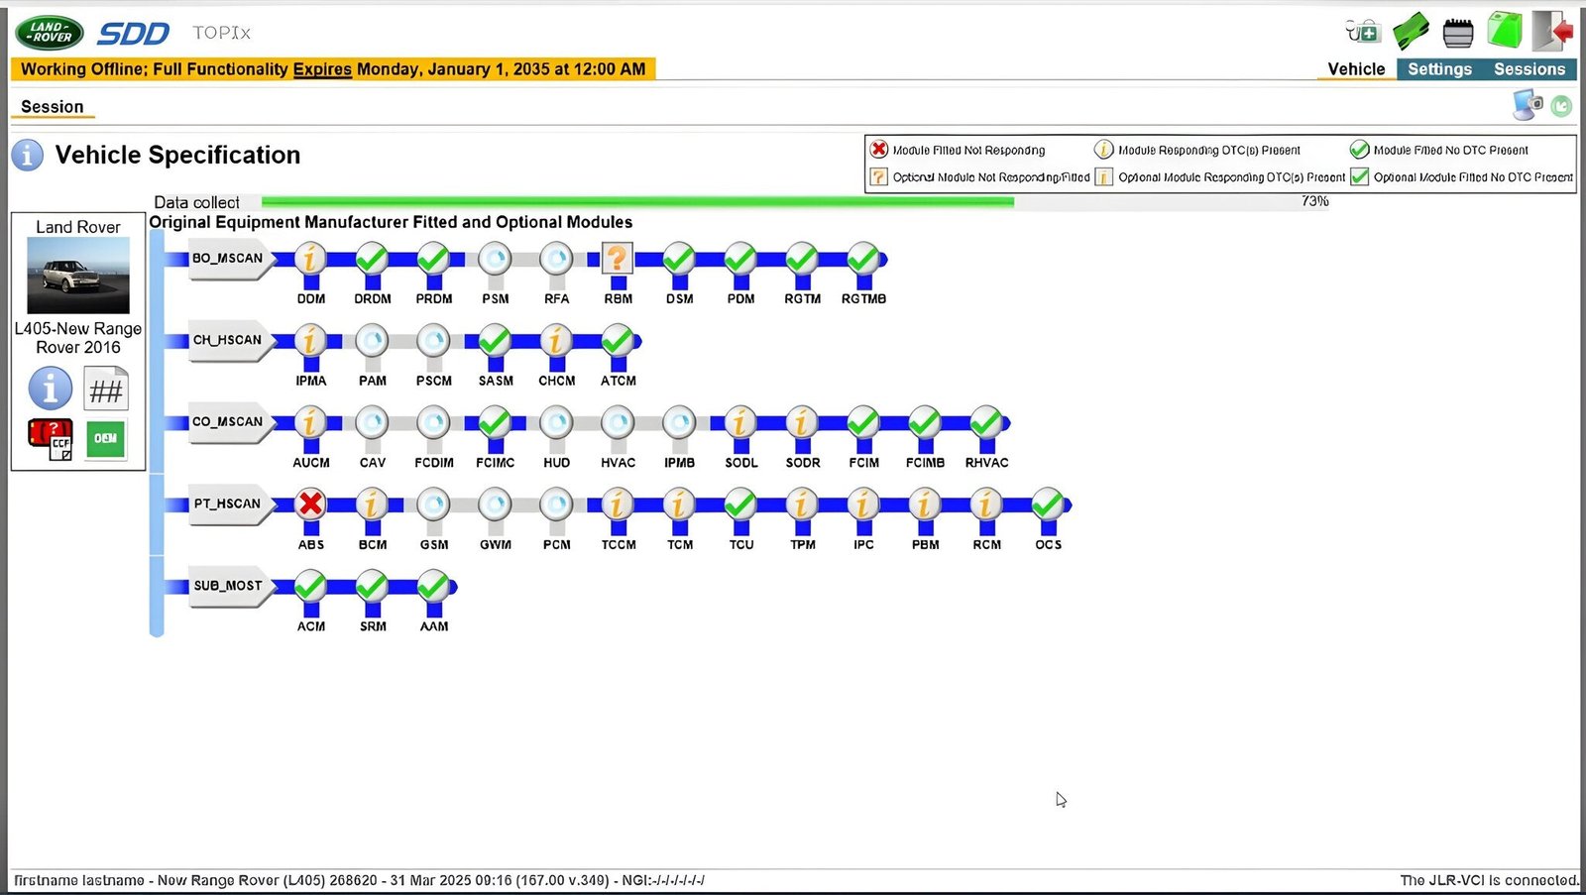1586x895 pixels.
Task: Click the SDD logo
Action: tap(134, 34)
